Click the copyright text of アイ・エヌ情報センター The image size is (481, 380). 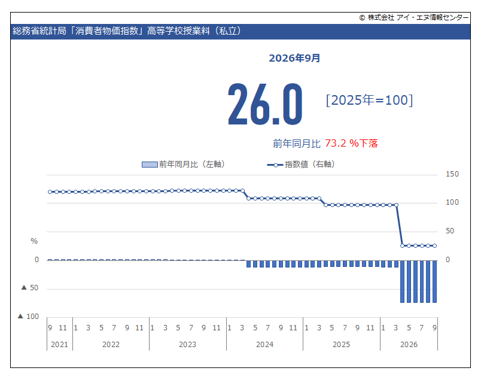pyautogui.click(x=414, y=17)
